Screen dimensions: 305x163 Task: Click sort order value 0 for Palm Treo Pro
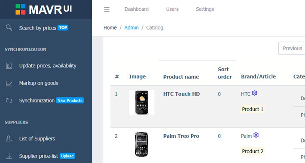pos(219,136)
